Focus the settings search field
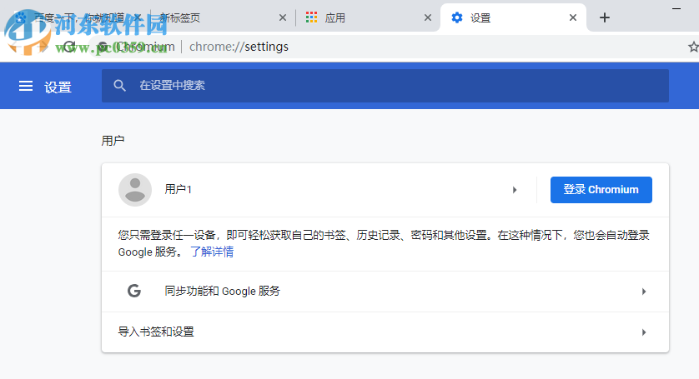Screen dimensions: 699x379 tap(385, 86)
